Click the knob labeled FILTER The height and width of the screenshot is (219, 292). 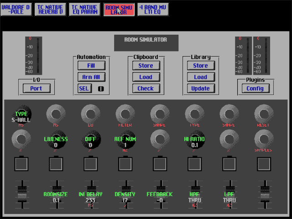(125, 114)
